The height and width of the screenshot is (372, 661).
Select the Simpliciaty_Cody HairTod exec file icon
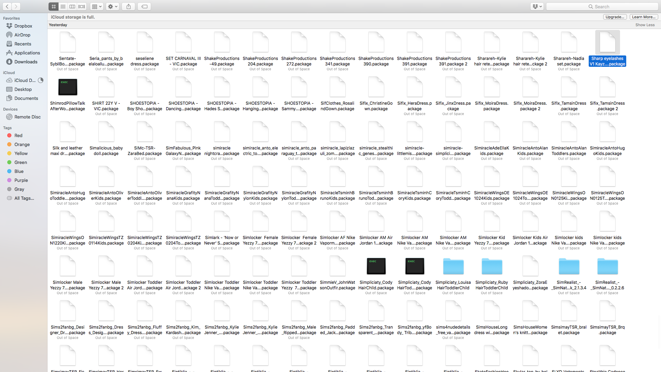click(x=415, y=266)
